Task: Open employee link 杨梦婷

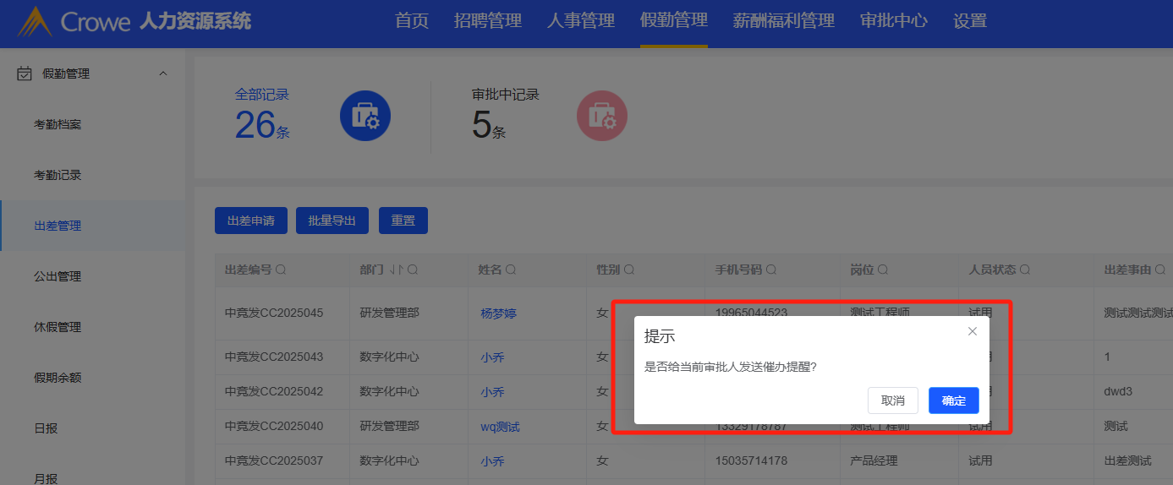Action: pos(499,313)
